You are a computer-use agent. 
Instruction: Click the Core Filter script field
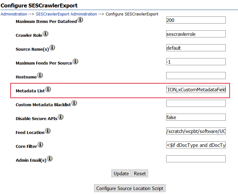click(196, 145)
